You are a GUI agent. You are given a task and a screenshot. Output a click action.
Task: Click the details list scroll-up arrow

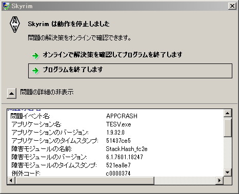227,113
